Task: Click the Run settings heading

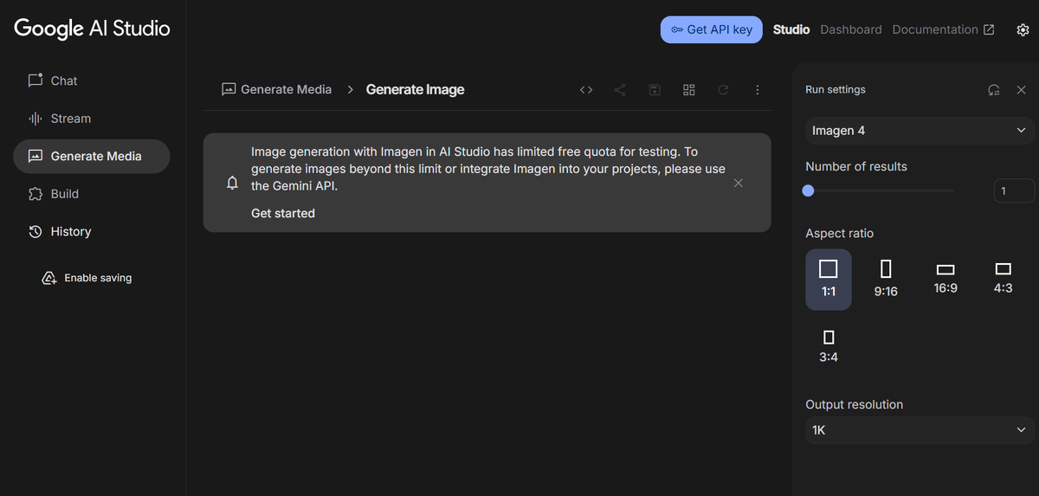Action: point(836,89)
